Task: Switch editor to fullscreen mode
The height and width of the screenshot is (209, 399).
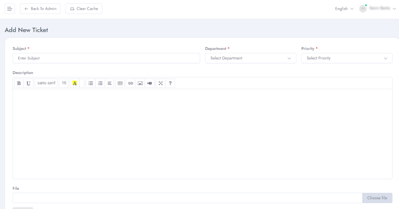Action: [160, 83]
